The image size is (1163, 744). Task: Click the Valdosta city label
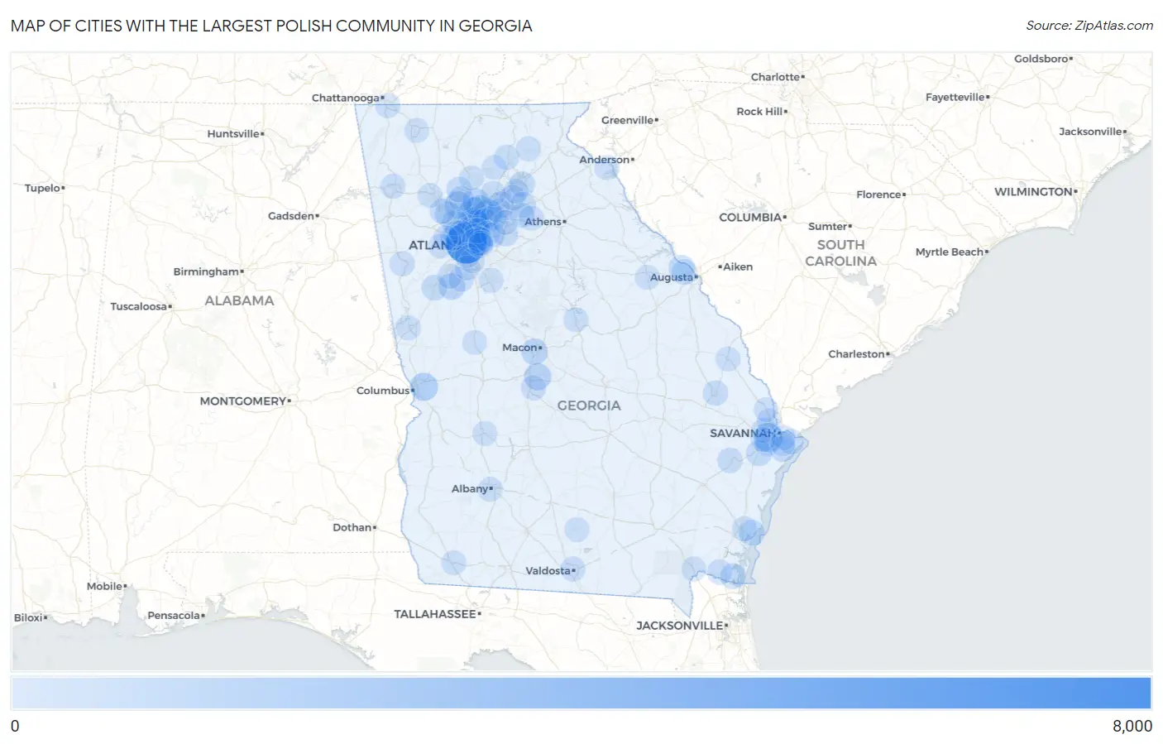pyautogui.click(x=548, y=571)
